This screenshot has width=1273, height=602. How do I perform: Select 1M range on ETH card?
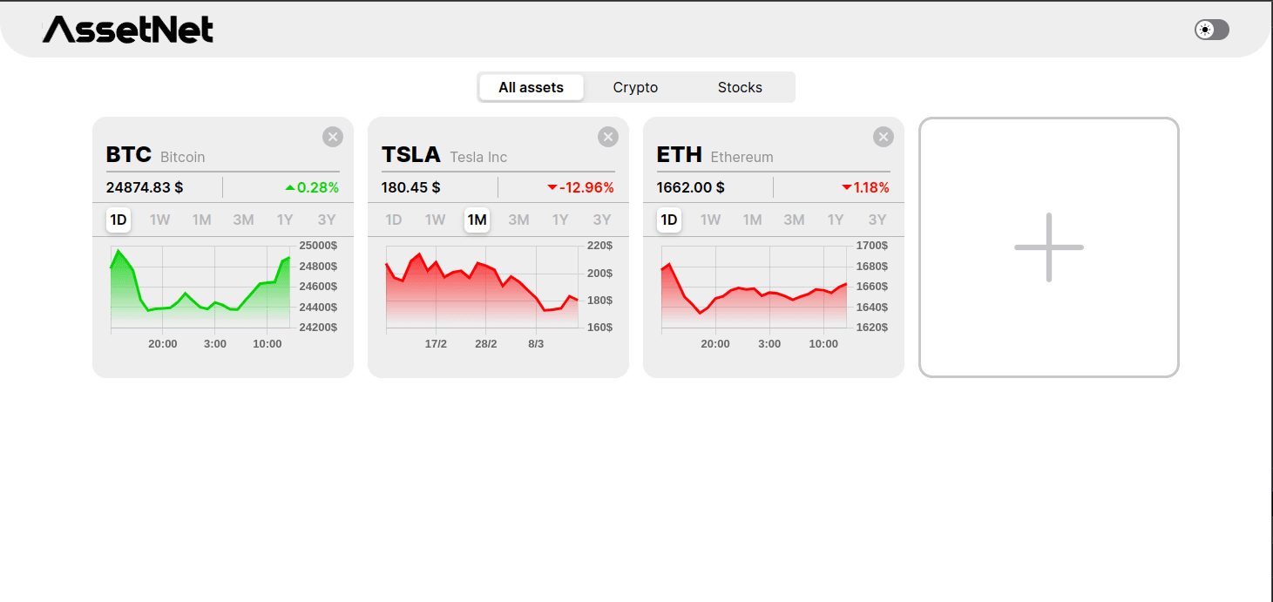click(753, 220)
